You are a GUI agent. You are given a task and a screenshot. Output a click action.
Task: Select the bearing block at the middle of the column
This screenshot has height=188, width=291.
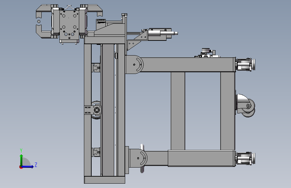click(93, 110)
